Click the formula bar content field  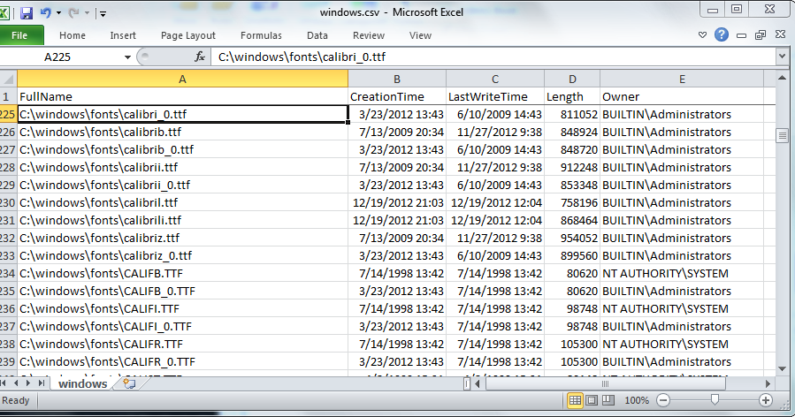click(x=493, y=57)
